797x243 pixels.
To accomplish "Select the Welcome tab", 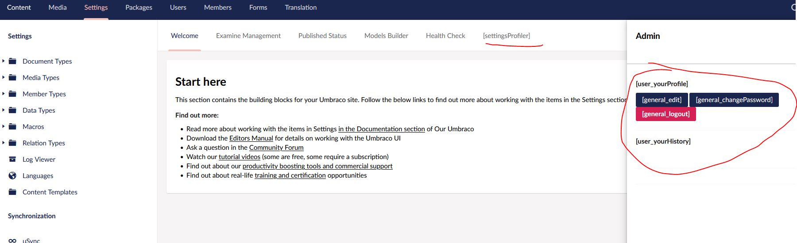I will tap(185, 36).
